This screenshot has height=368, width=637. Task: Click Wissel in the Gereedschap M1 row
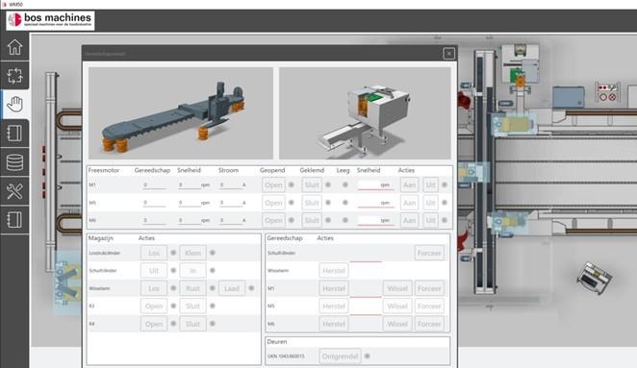pyautogui.click(x=397, y=288)
